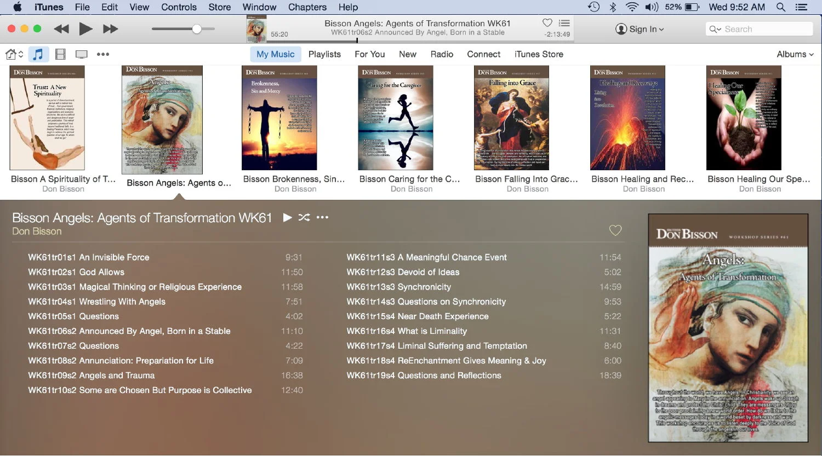This screenshot has height=456, width=822.
Task: Open the Sign In account menu
Action: tap(640, 29)
